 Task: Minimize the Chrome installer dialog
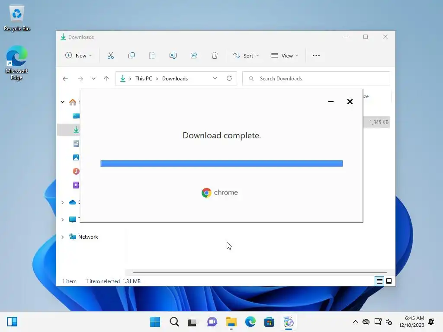pos(331,102)
